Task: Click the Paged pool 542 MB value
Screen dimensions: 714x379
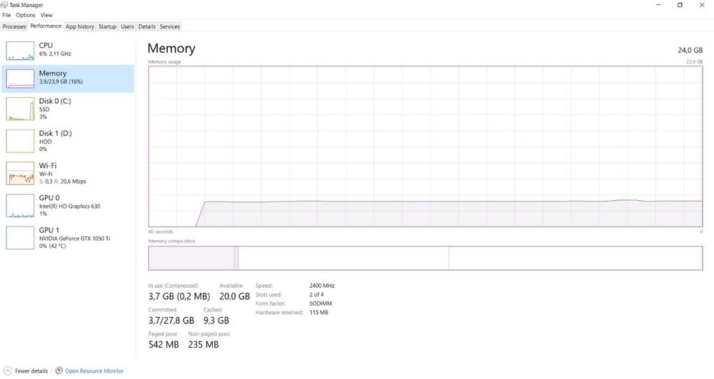Action: (164, 345)
